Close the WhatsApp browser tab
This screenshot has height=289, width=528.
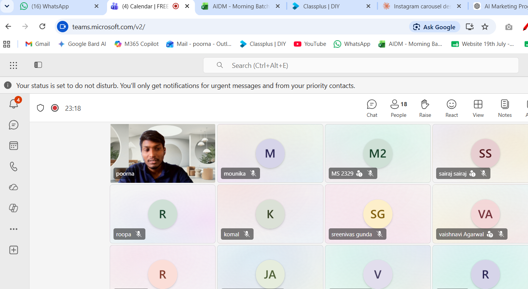coord(96,6)
